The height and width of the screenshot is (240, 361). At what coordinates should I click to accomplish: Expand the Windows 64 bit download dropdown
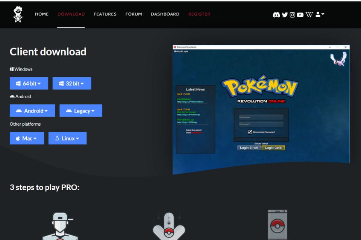pos(29,83)
